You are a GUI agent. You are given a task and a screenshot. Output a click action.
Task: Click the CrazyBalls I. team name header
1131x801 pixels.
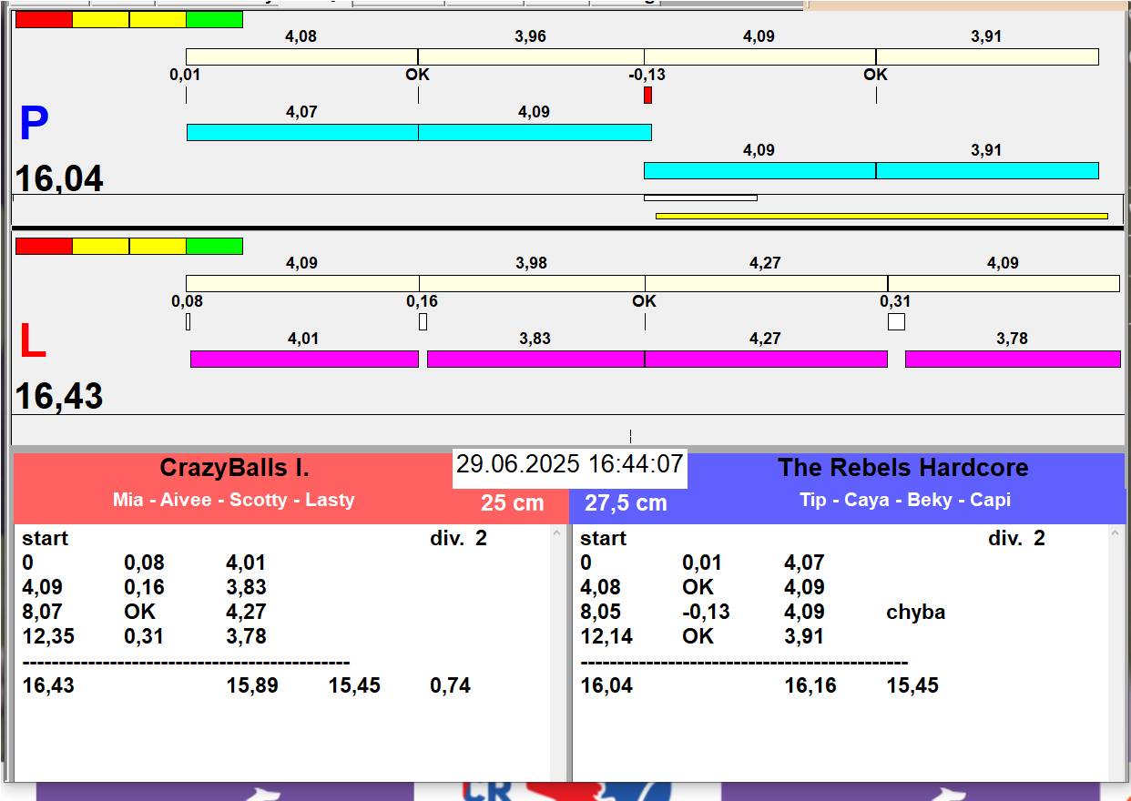[234, 468]
